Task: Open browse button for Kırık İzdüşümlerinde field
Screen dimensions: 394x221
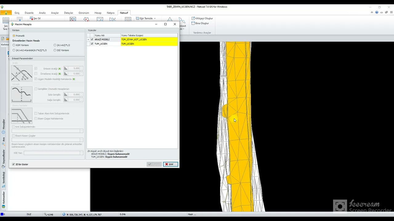Action: tap(81, 131)
